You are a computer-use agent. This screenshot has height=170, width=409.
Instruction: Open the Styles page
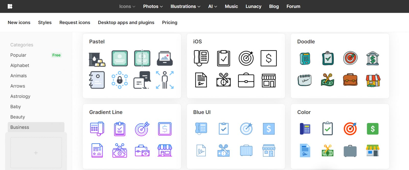pos(45,22)
